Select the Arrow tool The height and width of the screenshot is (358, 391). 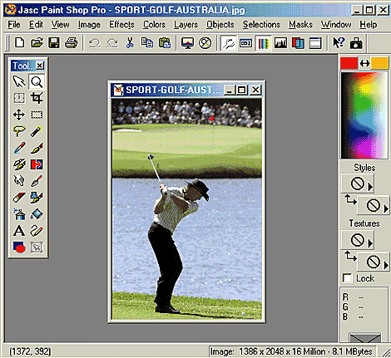tap(19, 81)
